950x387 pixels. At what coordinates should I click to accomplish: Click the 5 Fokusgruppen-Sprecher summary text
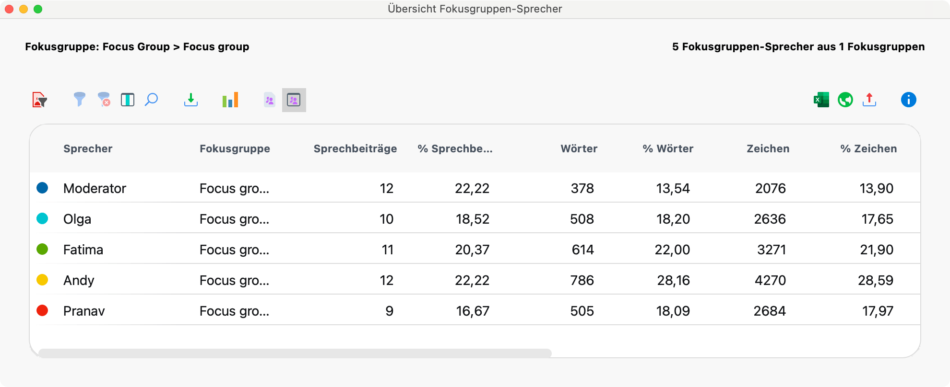[x=798, y=46]
